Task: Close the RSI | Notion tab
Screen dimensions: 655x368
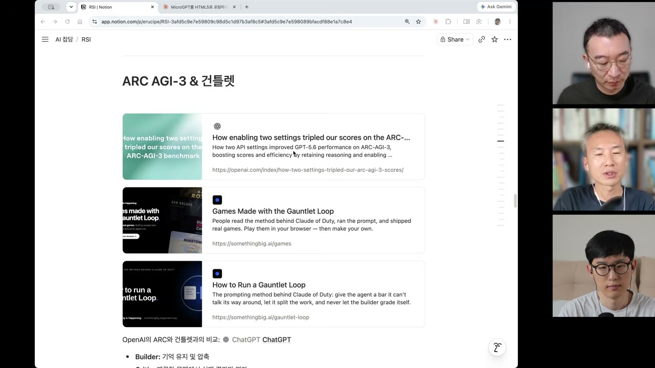Action: pyautogui.click(x=152, y=7)
